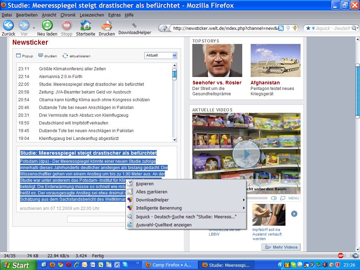
Task: Open Seehofer portrait thumbnail
Action: click(217, 60)
